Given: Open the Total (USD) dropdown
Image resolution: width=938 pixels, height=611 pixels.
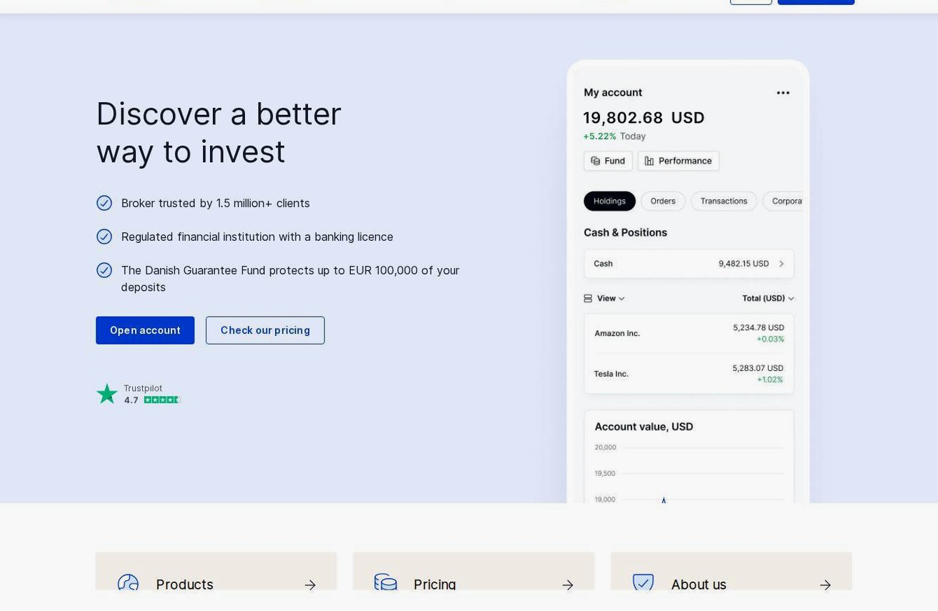Looking at the screenshot, I should [769, 298].
